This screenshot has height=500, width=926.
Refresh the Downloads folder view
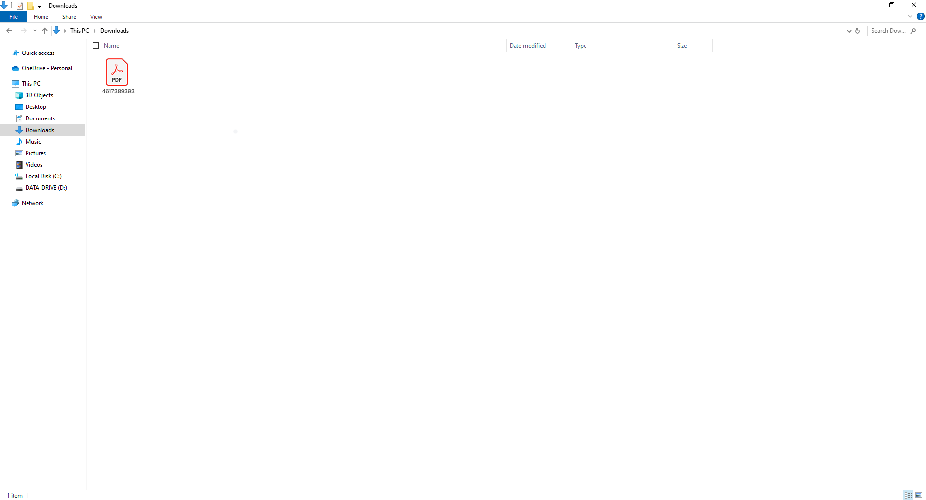pos(858,31)
